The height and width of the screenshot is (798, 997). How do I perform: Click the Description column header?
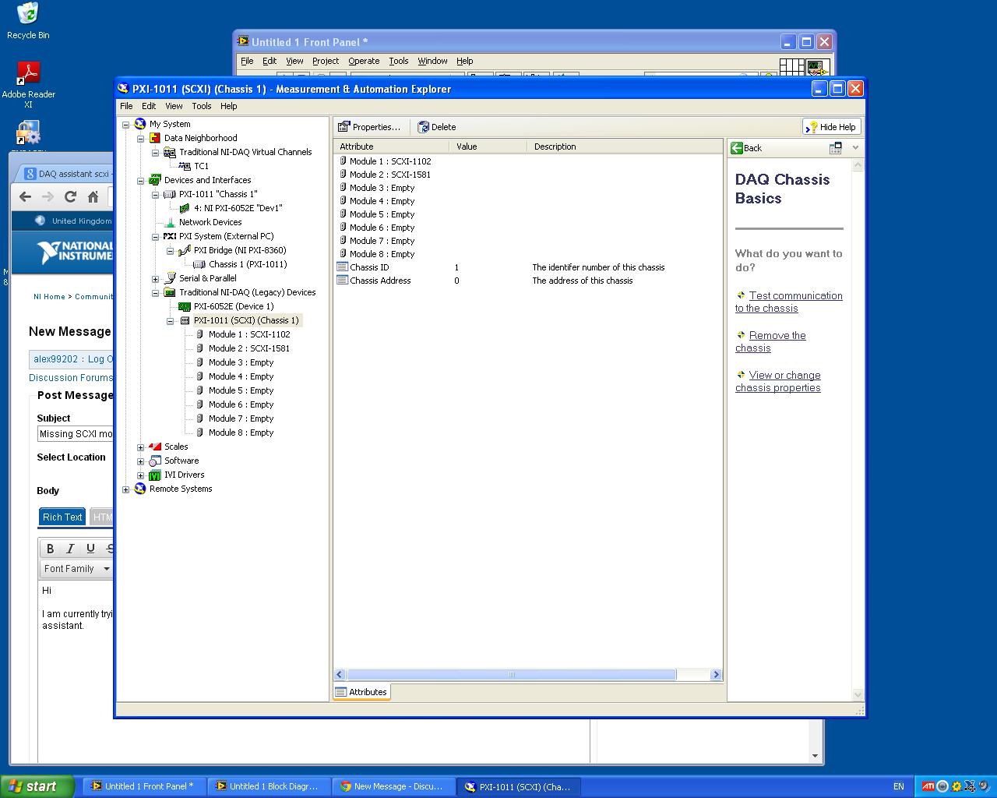(x=625, y=147)
